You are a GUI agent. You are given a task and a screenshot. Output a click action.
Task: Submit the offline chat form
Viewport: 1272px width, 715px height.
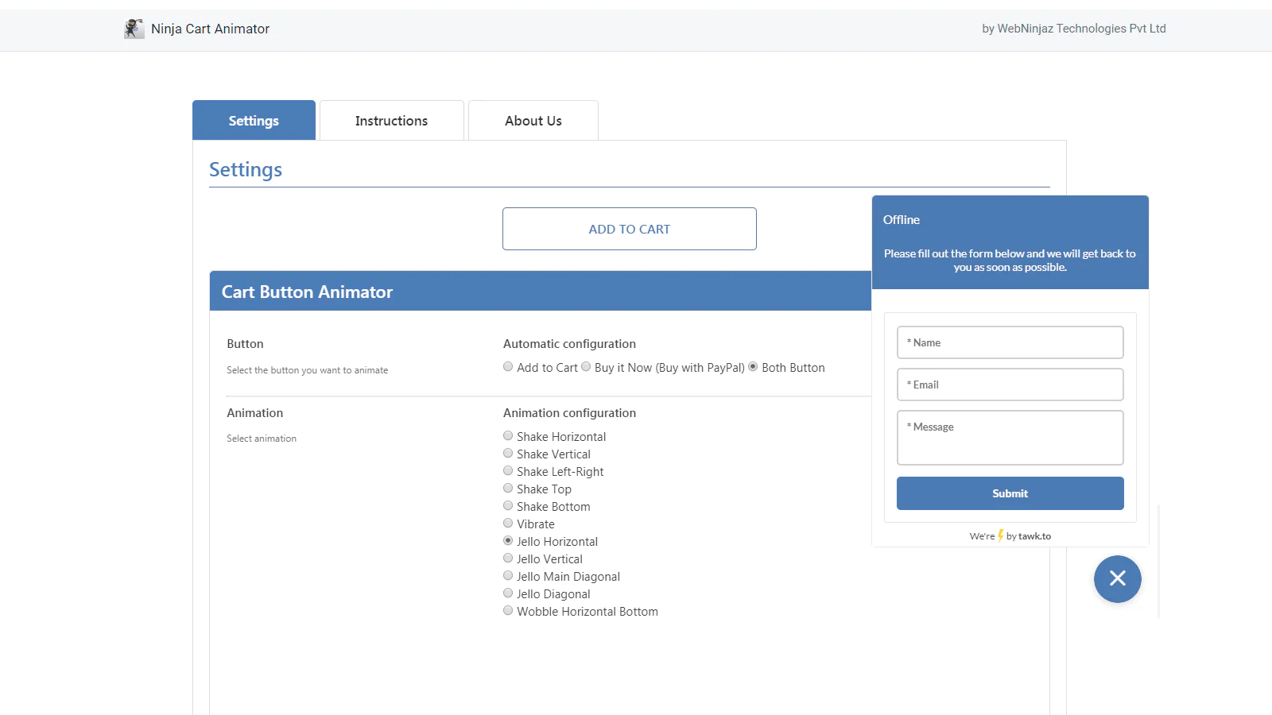[1010, 493]
